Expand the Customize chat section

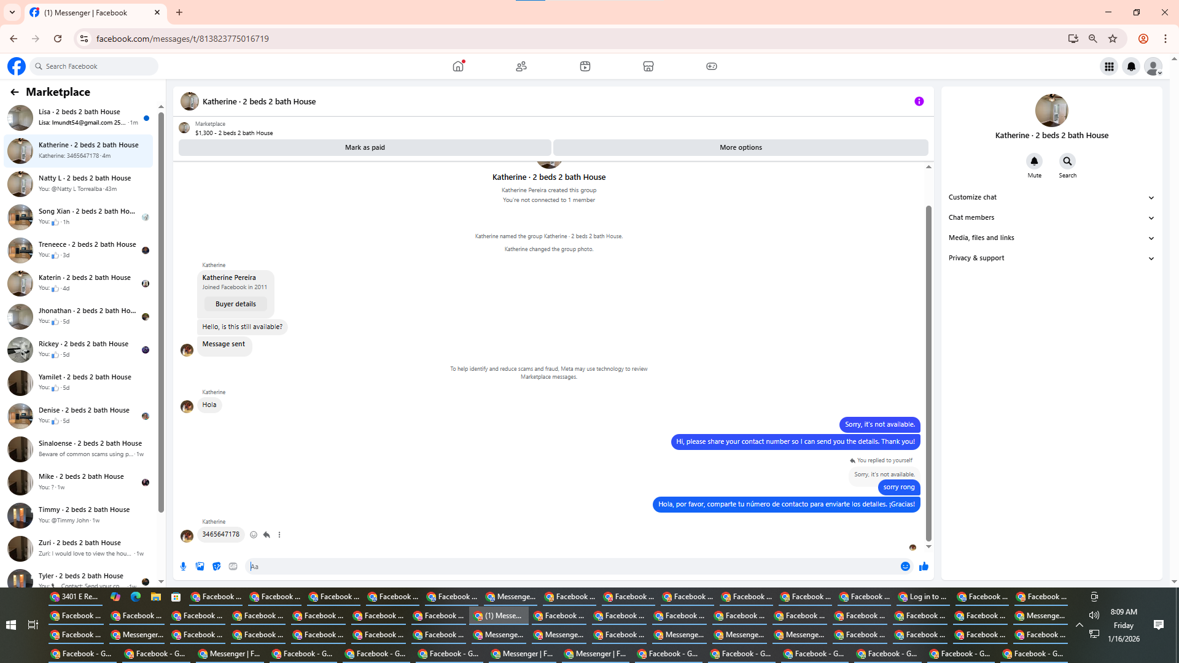point(1051,197)
